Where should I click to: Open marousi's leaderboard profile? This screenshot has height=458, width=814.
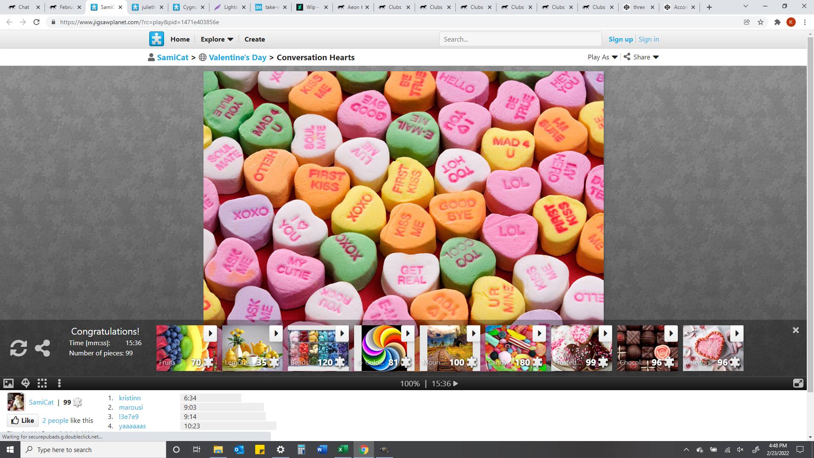[131, 407]
